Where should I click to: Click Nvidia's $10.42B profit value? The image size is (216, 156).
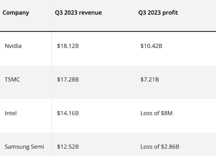point(151,46)
